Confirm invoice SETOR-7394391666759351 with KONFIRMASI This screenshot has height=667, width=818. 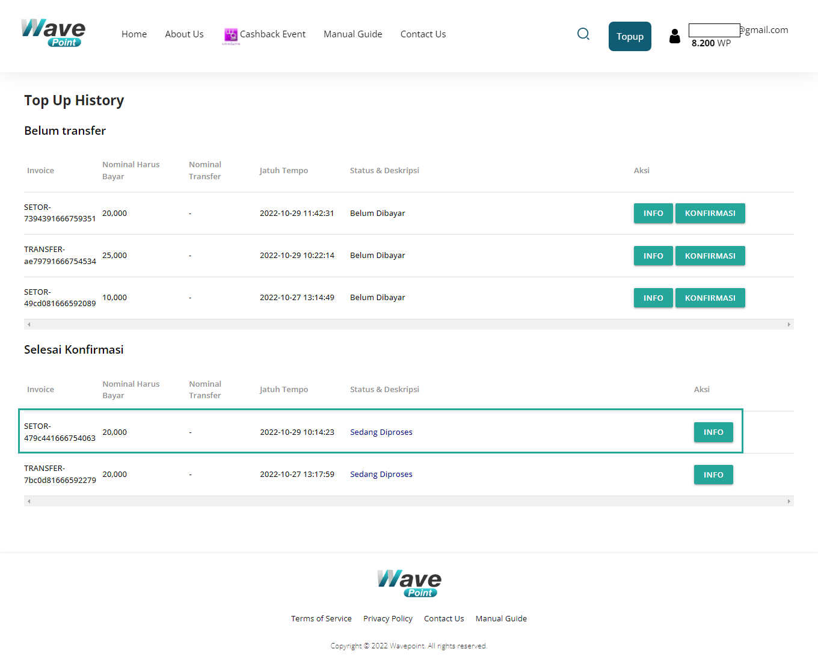pyautogui.click(x=710, y=214)
